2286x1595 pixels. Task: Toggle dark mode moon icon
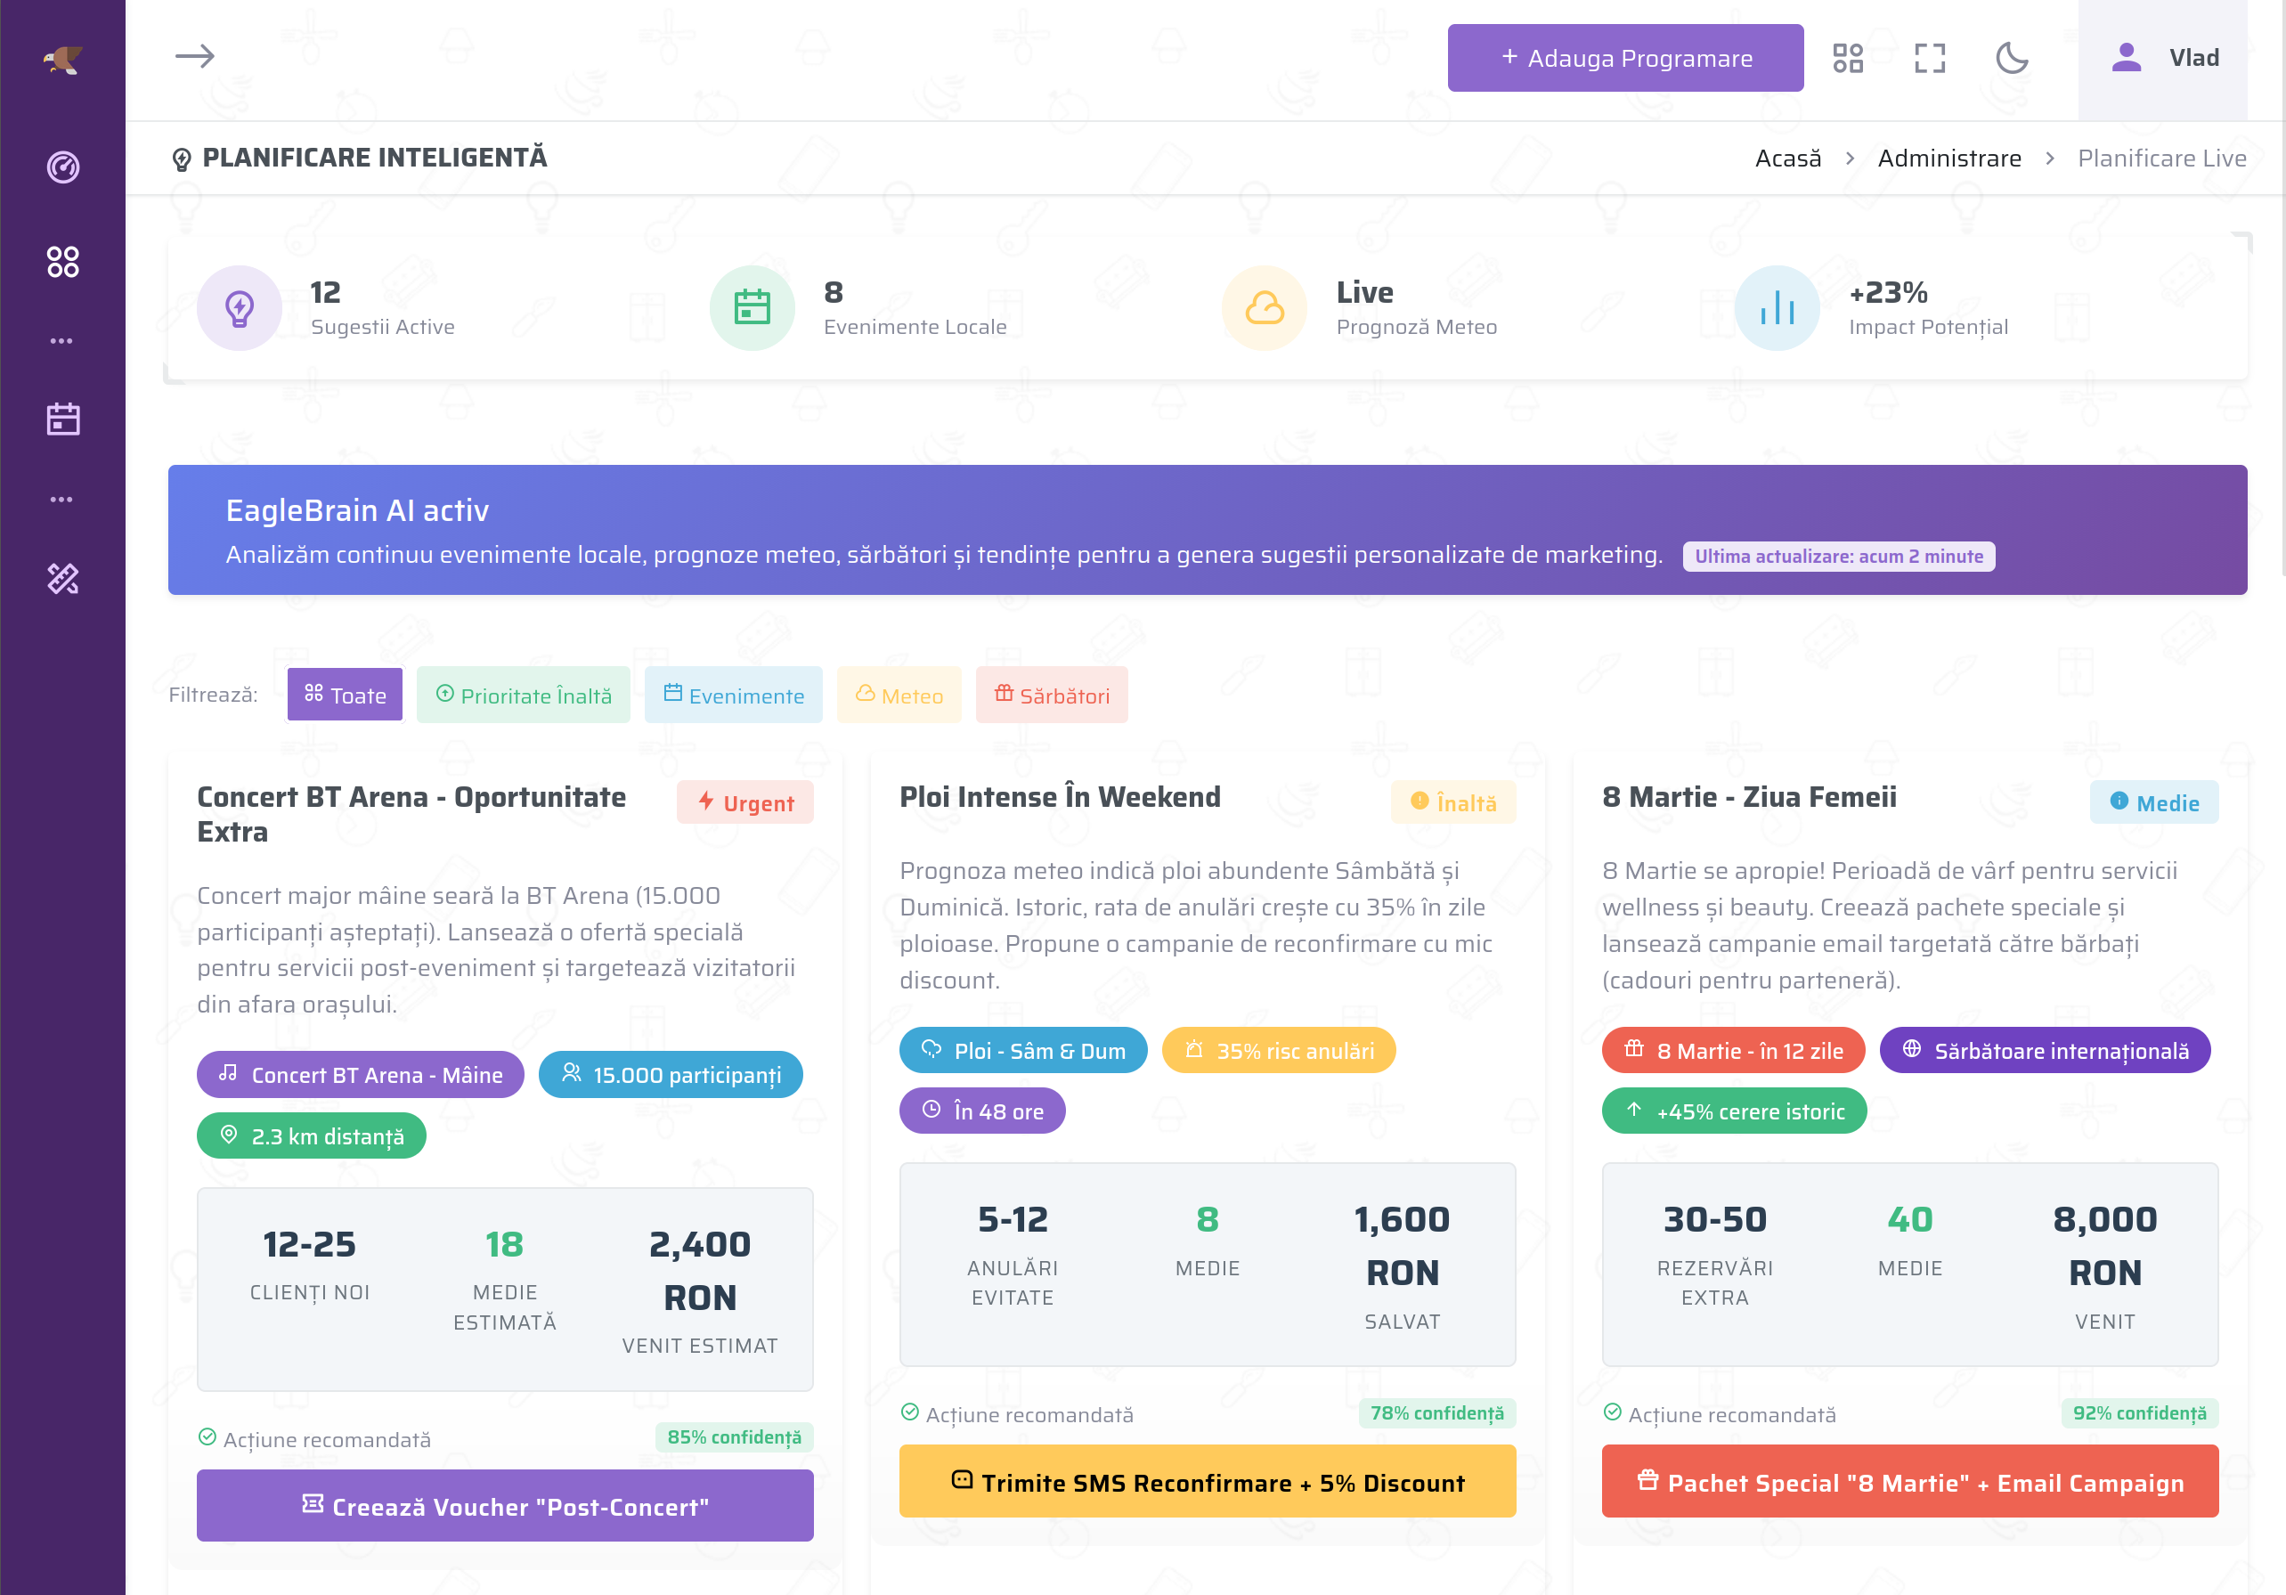tap(2011, 58)
